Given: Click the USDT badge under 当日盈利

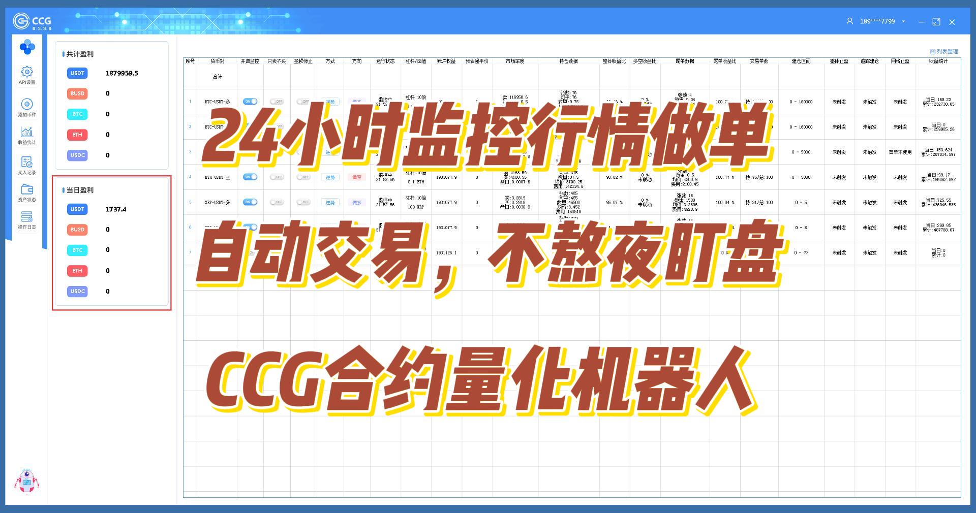Looking at the screenshot, I should click(x=77, y=209).
